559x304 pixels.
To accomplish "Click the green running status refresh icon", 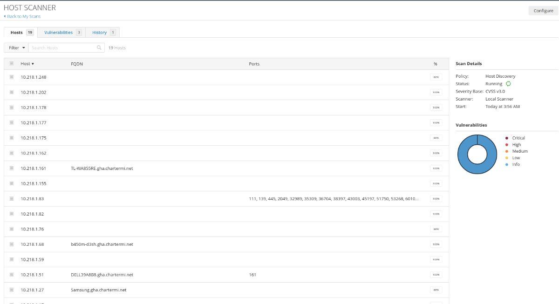I will pos(508,84).
